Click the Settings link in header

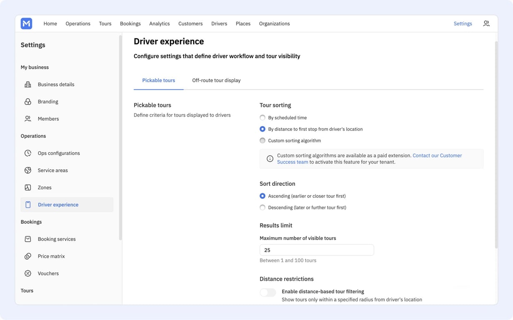463,24
